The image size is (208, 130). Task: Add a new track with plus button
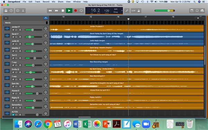coord(6,18)
